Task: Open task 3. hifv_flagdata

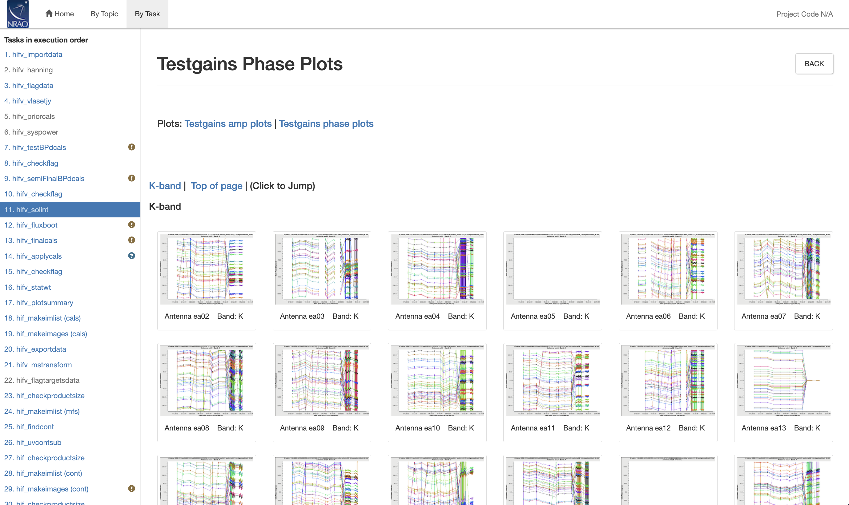Action: click(x=29, y=85)
